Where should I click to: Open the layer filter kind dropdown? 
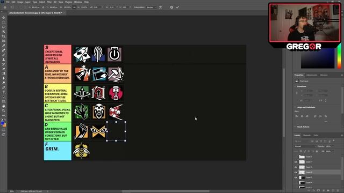click(302, 141)
